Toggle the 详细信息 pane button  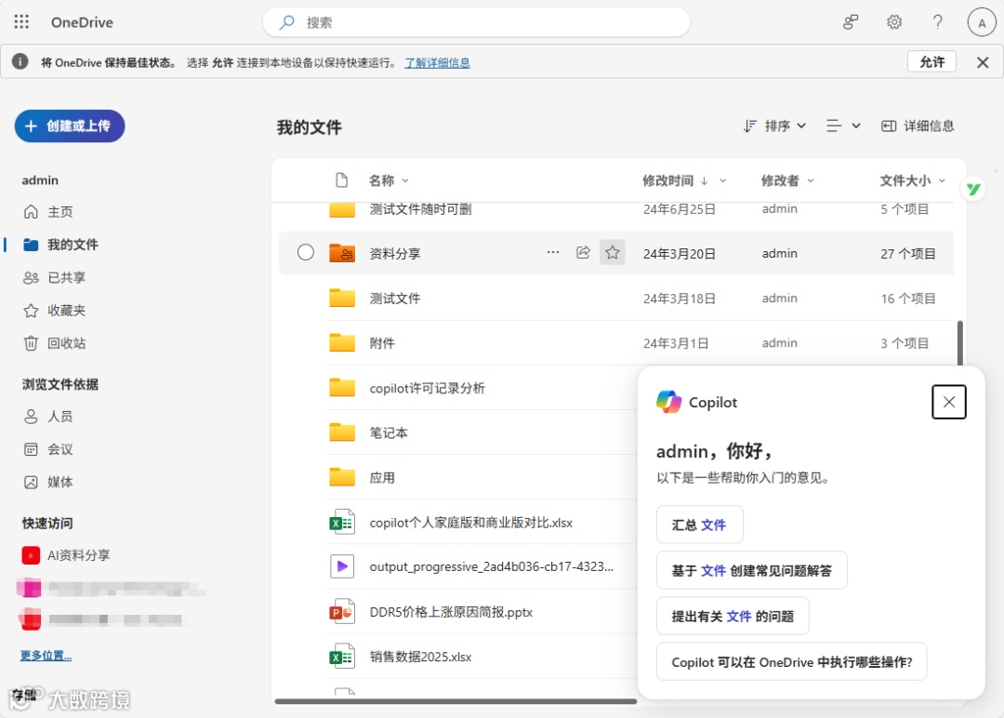pos(917,126)
